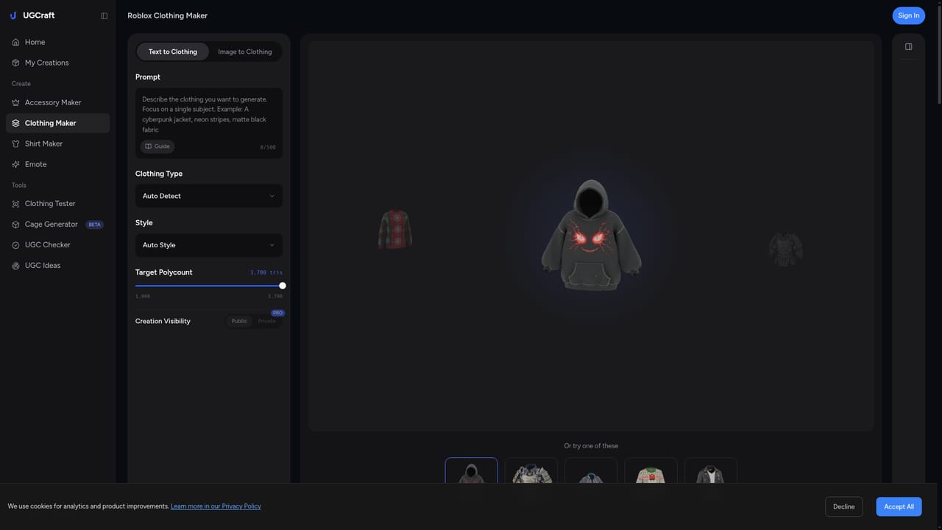Open the Style Auto Style dropdown

(x=209, y=245)
